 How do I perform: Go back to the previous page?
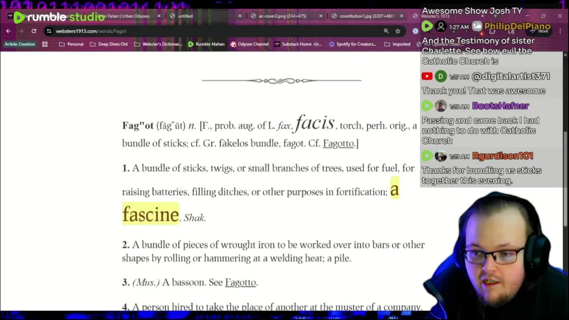(8, 31)
